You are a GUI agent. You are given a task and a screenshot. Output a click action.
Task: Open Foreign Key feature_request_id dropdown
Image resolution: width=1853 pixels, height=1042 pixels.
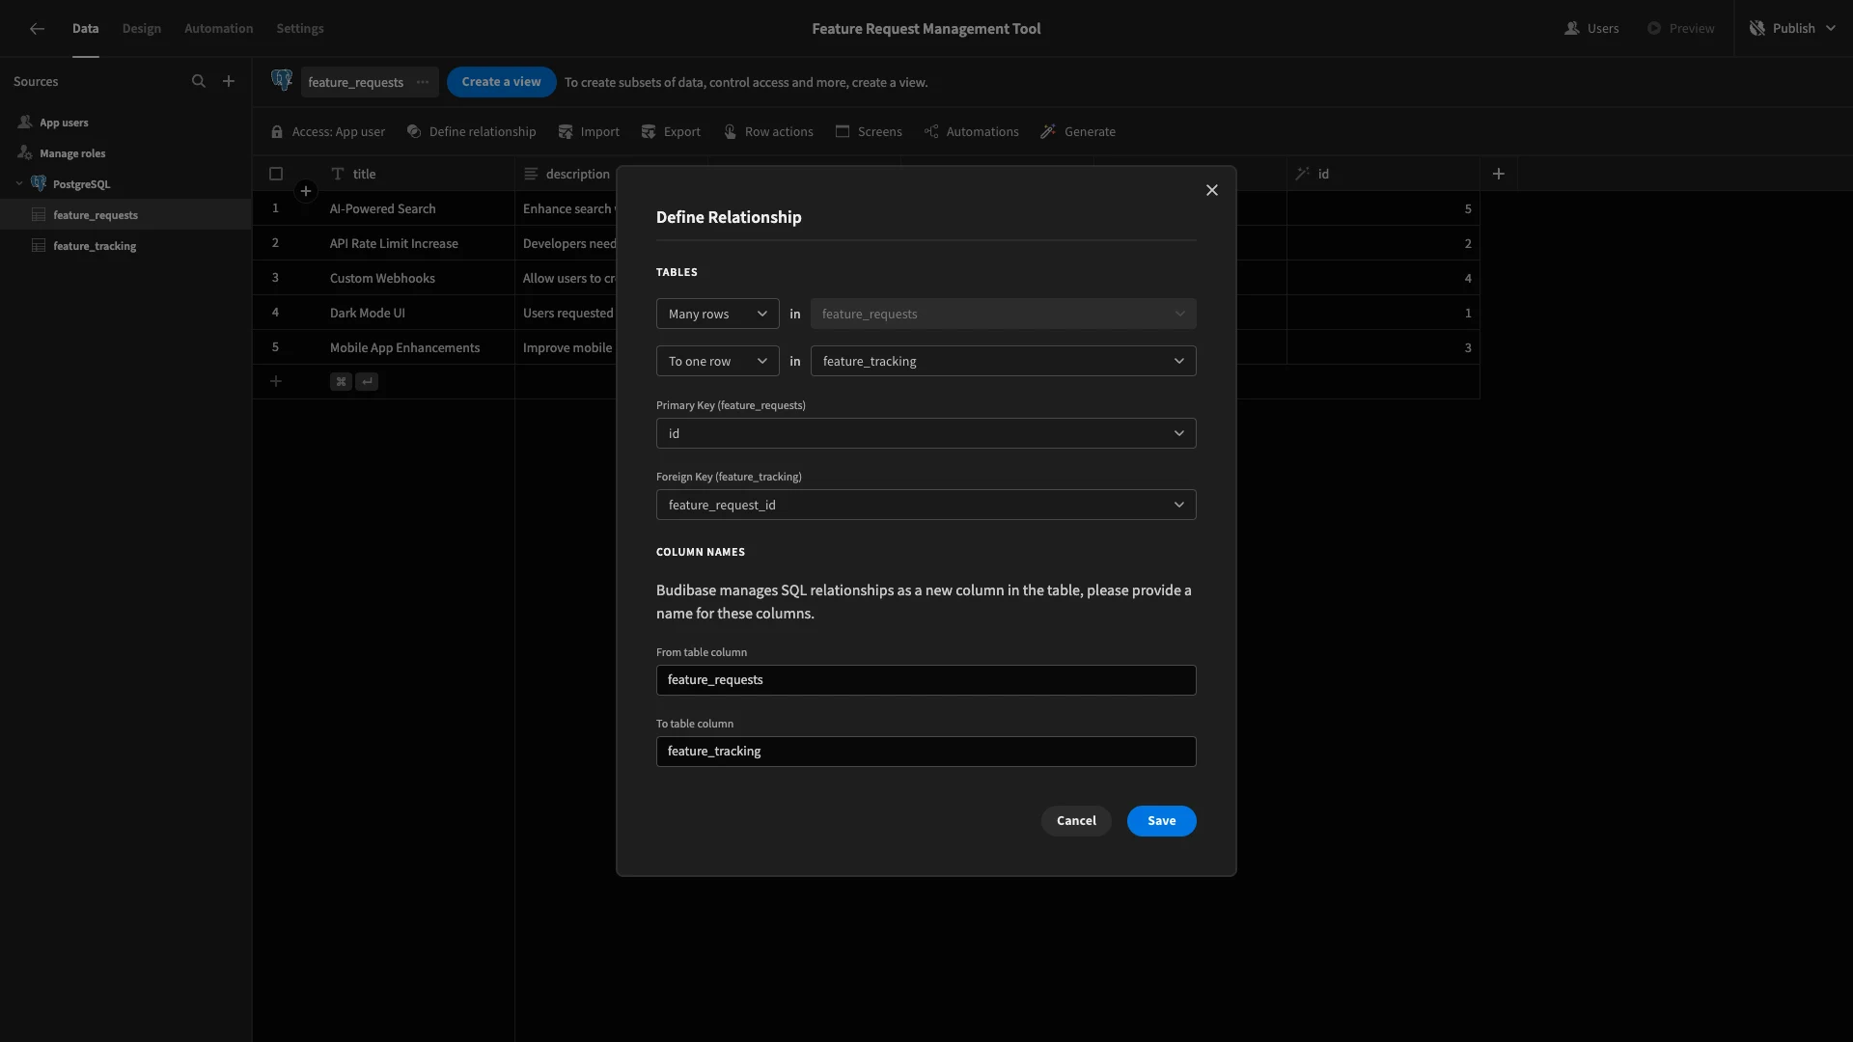point(926,505)
